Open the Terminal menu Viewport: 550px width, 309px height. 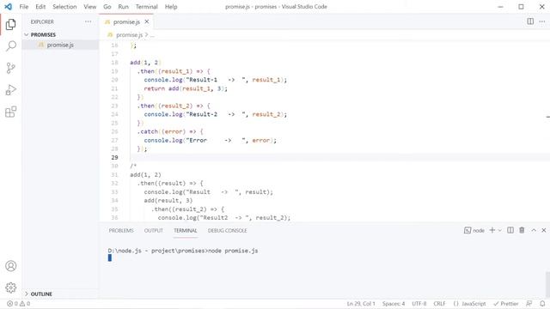point(147,7)
